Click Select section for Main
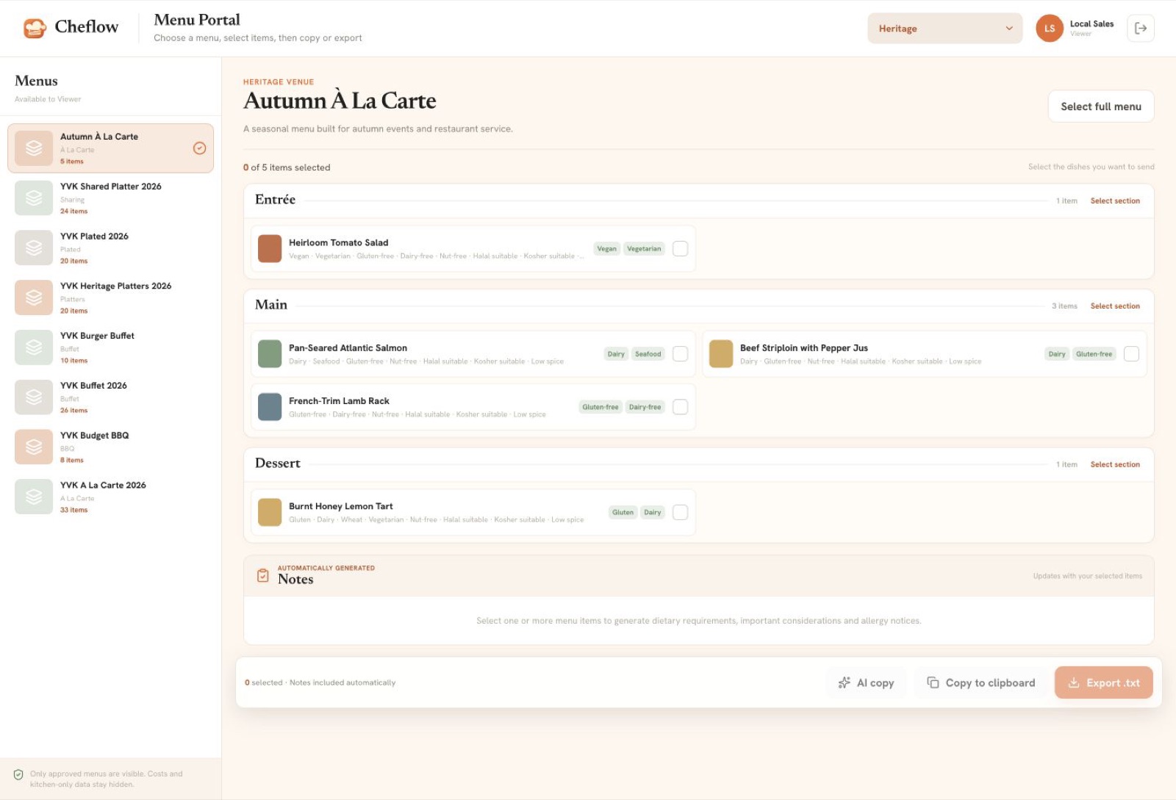The image size is (1176, 800). pos(1115,306)
